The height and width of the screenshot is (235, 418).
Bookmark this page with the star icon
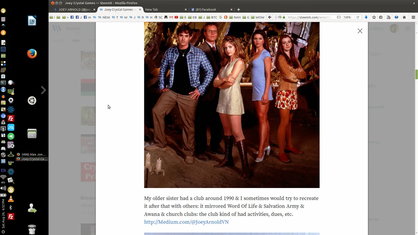[374, 17]
